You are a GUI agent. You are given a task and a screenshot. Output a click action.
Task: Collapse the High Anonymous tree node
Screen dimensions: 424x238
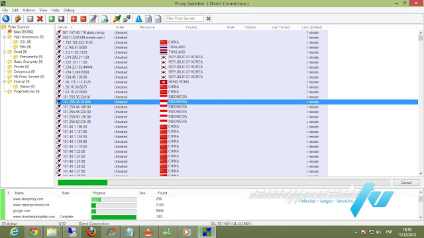pyautogui.click(x=5, y=37)
